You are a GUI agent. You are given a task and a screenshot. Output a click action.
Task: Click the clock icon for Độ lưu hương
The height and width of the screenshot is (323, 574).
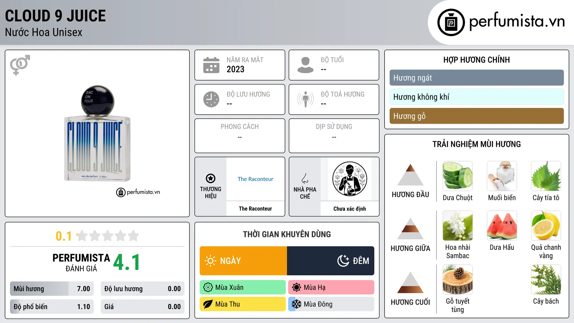(x=211, y=99)
